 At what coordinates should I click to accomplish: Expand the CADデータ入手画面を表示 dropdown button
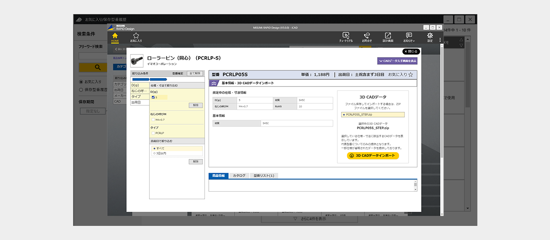pos(397,61)
